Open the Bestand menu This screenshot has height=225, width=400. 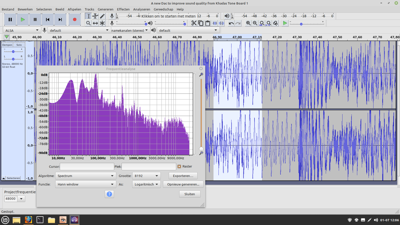[8, 9]
